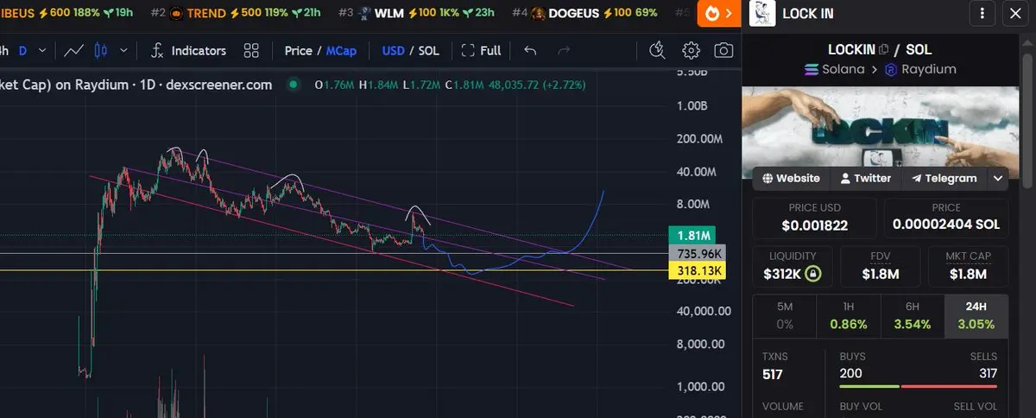Select the D timeframe
The height and width of the screenshot is (418, 1036).
[22, 50]
